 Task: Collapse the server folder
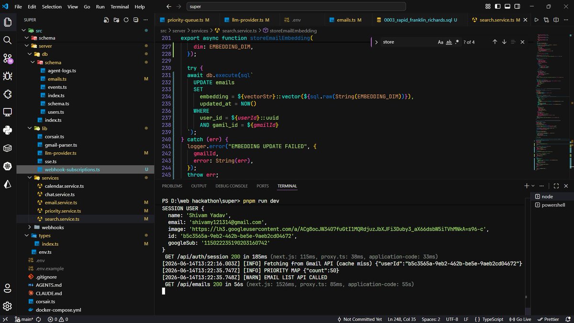point(27,46)
